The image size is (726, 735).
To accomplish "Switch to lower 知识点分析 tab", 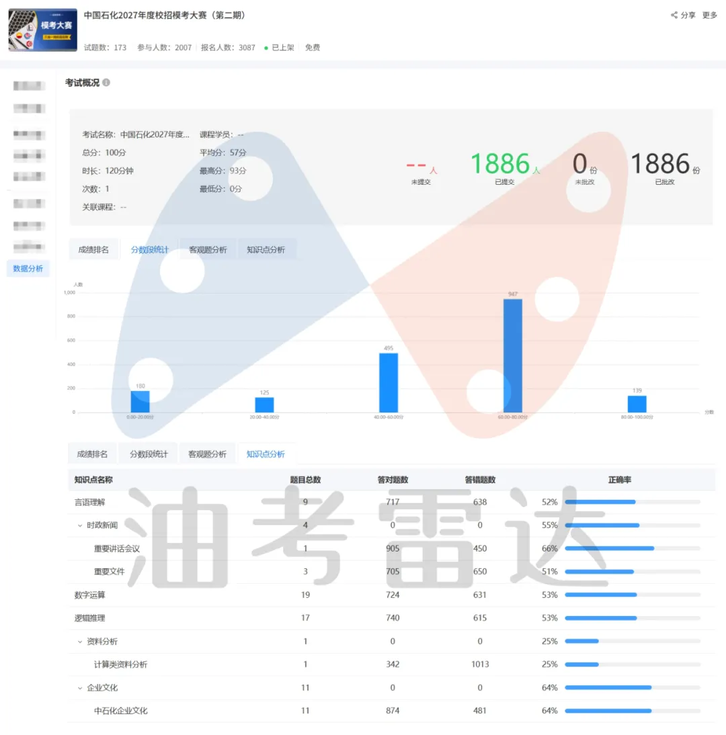I will (x=266, y=453).
